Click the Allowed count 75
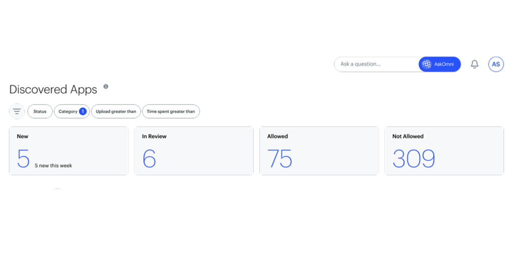The image size is (513, 268). (280, 158)
